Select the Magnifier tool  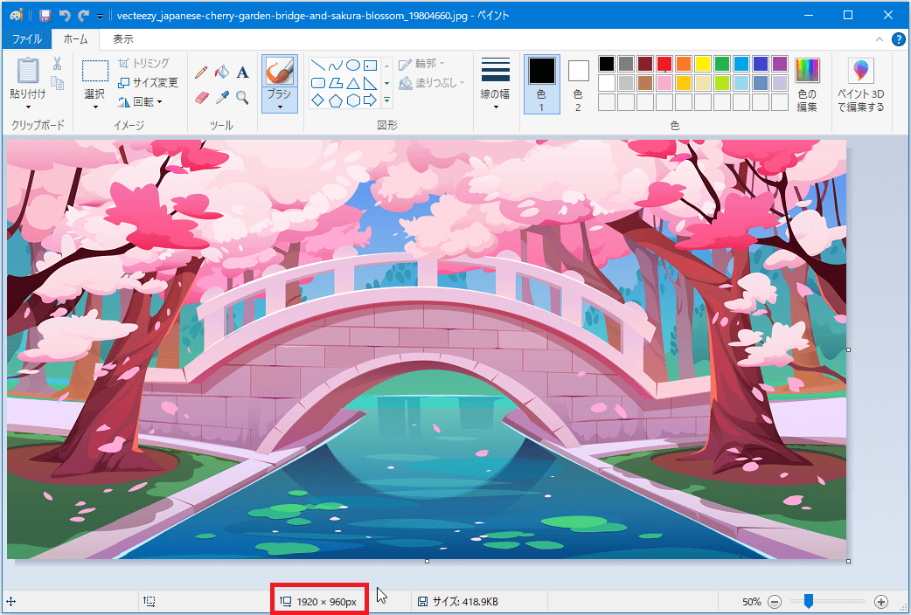242,97
